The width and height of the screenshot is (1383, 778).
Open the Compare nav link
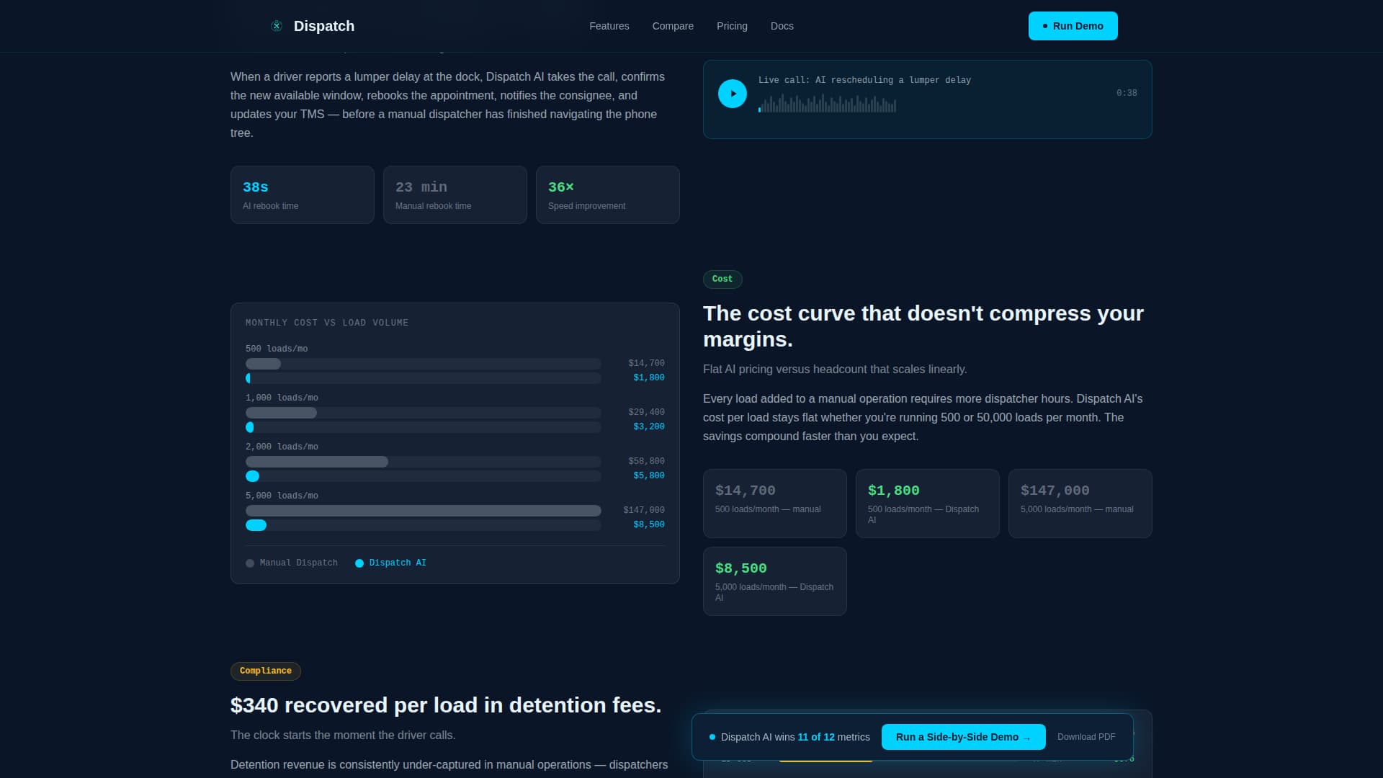(673, 26)
